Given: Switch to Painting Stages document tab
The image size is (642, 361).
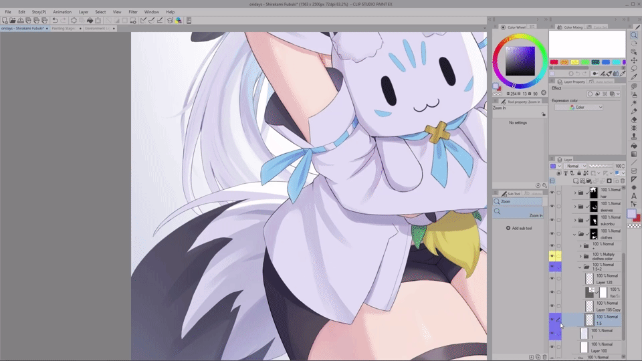Looking at the screenshot, I should click(x=64, y=29).
